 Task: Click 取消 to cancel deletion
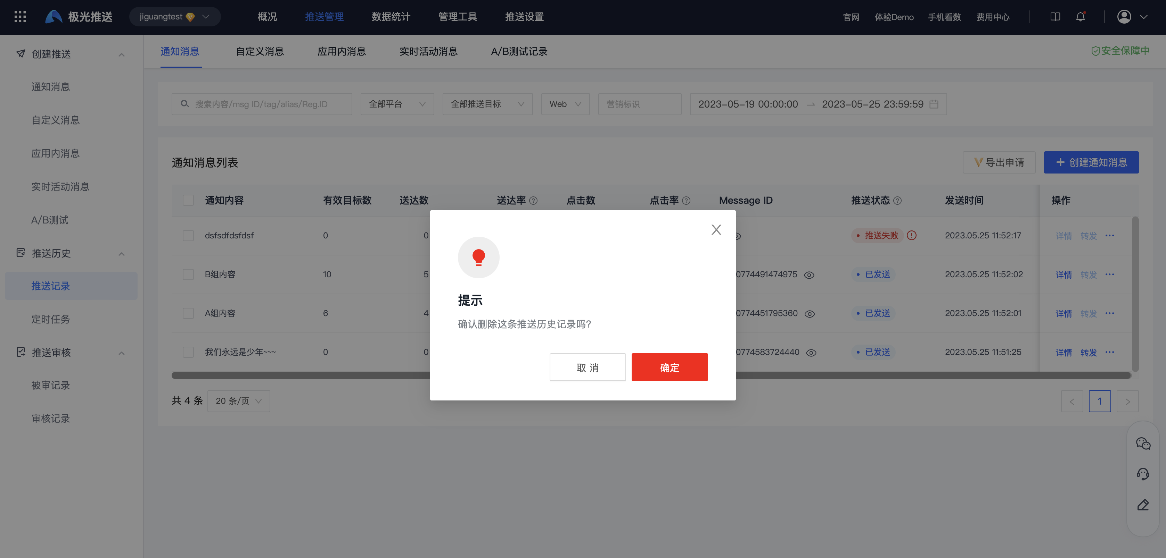(588, 367)
